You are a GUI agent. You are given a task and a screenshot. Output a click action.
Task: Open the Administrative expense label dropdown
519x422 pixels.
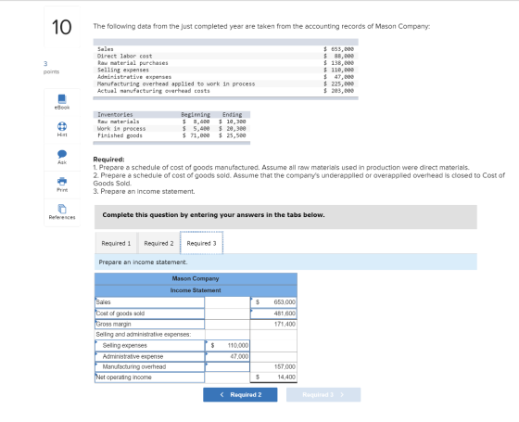click(149, 356)
